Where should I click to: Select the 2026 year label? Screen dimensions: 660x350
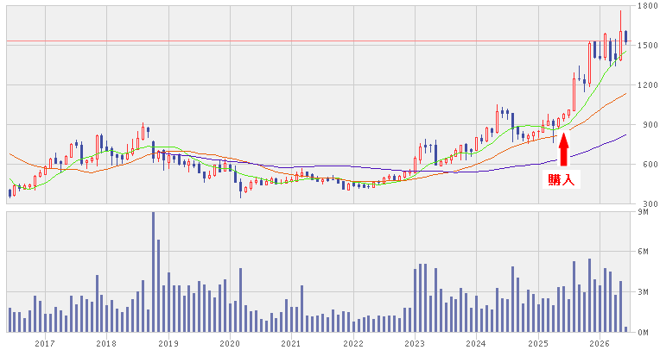(600, 344)
